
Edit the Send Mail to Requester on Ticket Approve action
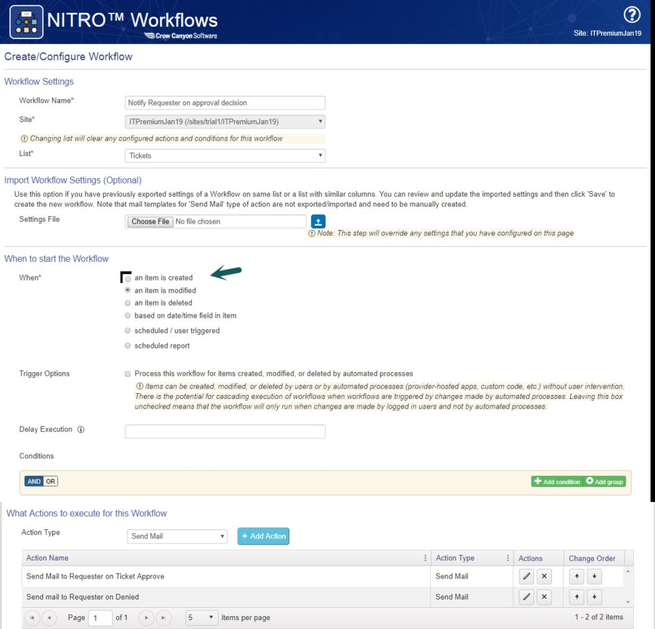click(526, 576)
